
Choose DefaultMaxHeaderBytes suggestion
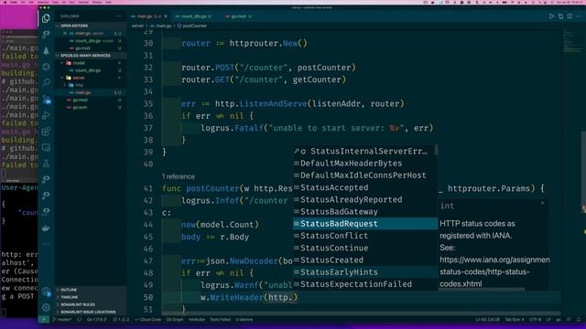coord(365,164)
